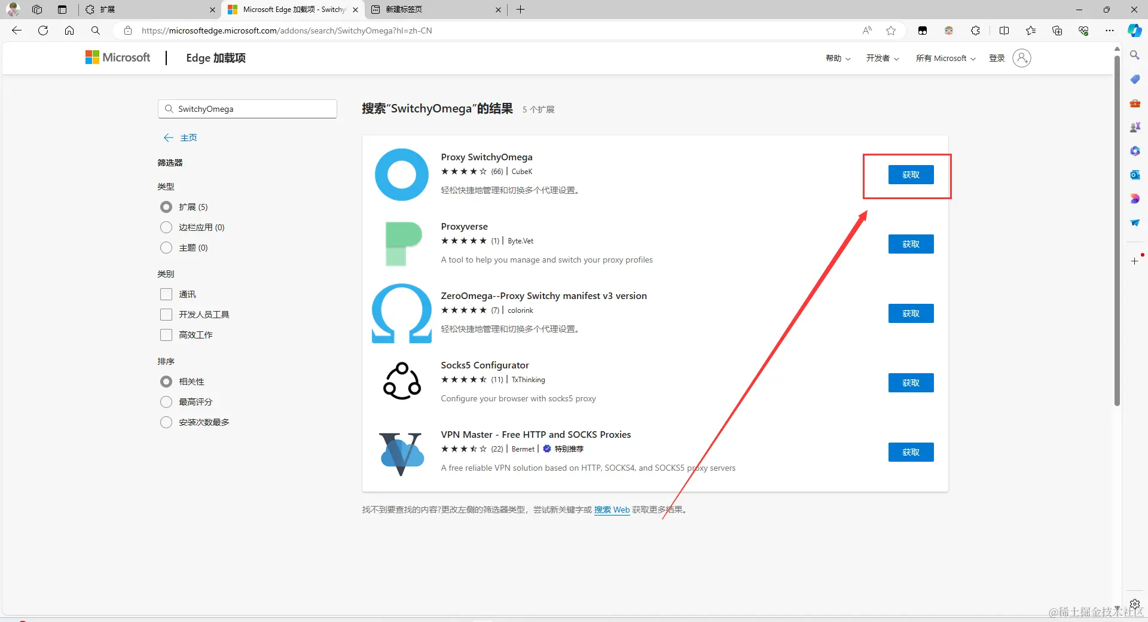This screenshot has height=622, width=1148.
Task: Open the tab actions menu icon
Action: click(x=62, y=10)
